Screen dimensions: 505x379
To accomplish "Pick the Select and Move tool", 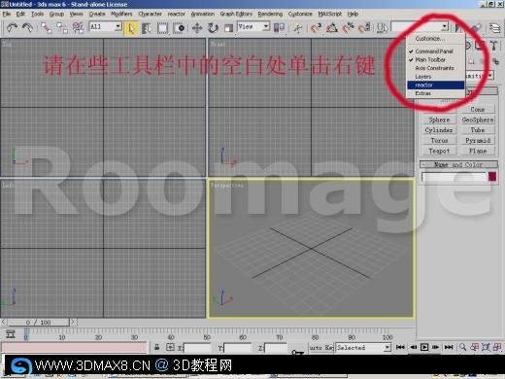I will click(197, 28).
